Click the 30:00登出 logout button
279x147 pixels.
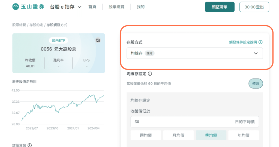click(254, 7)
